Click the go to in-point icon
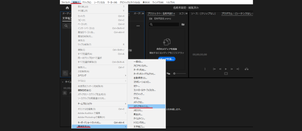302x131 pixels. click(x=214, y=69)
